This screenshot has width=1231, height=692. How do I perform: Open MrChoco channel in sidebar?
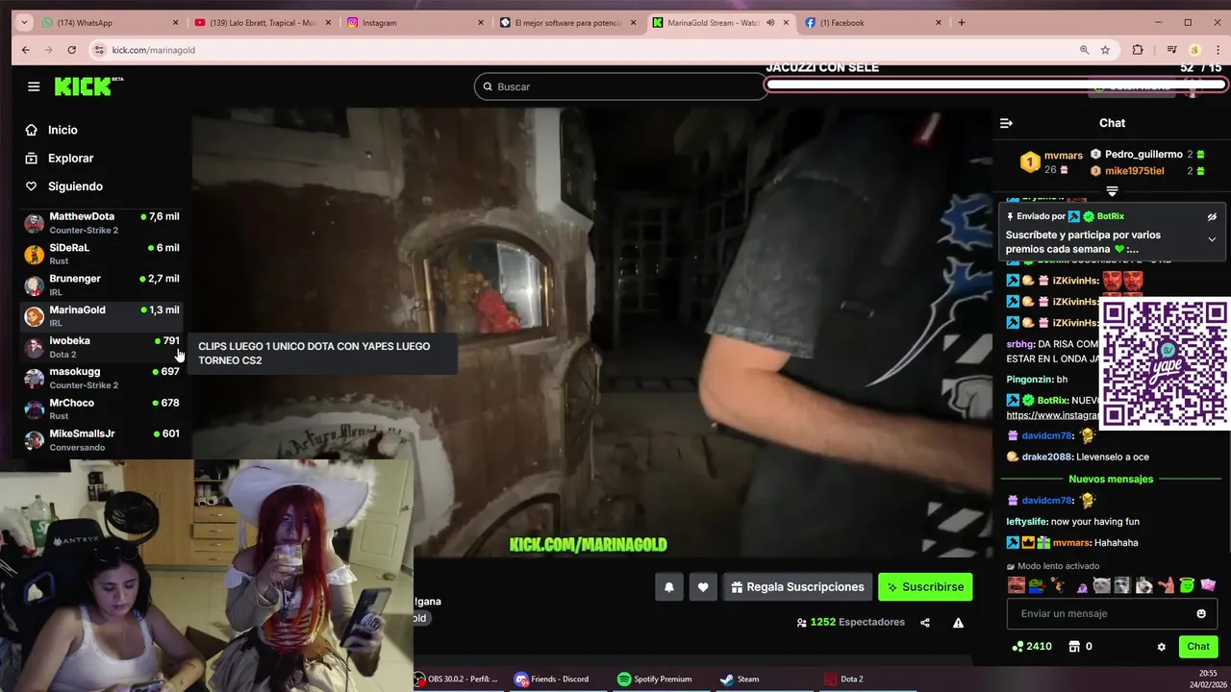click(101, 409)
